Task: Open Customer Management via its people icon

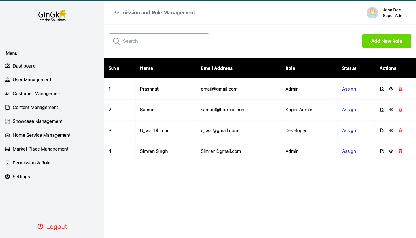Action: tap(7, 93)
